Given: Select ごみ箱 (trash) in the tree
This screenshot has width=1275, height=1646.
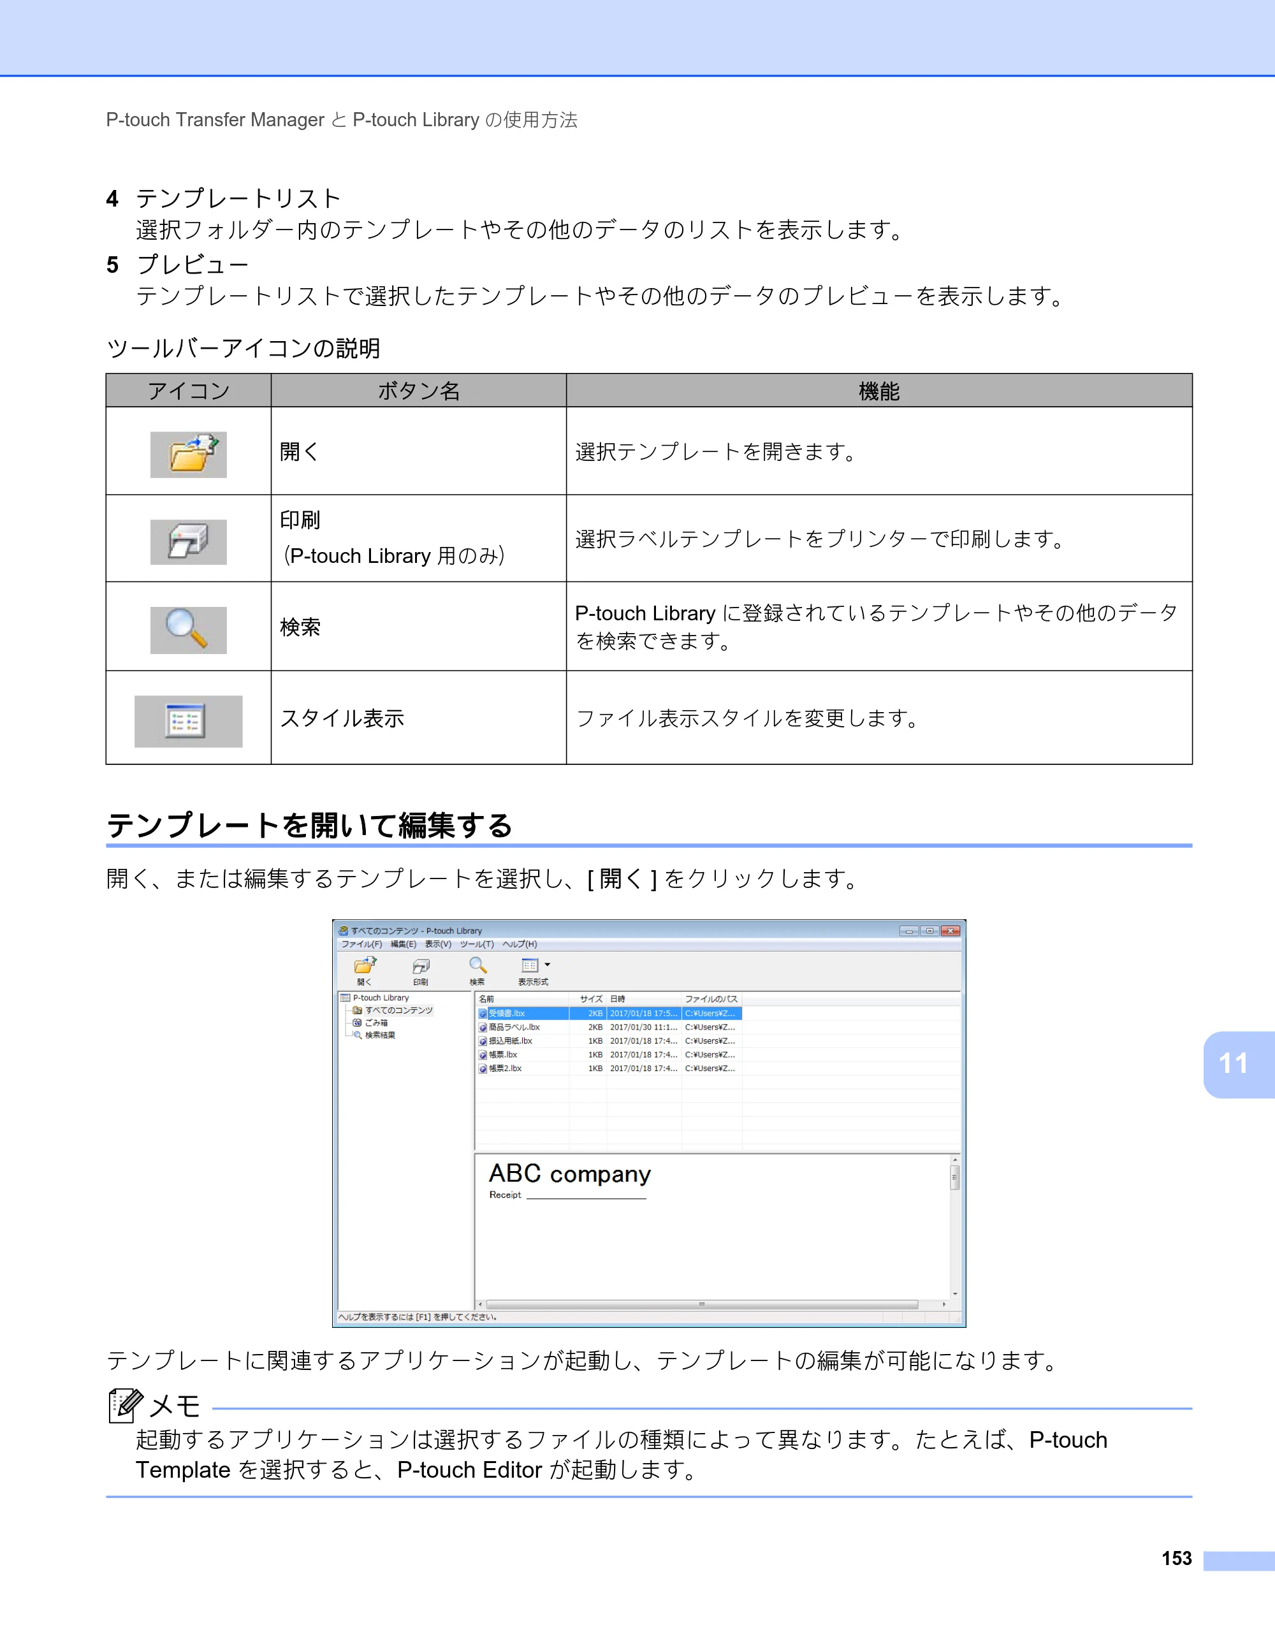Looking at the screenshot, I should (370, 1023).
